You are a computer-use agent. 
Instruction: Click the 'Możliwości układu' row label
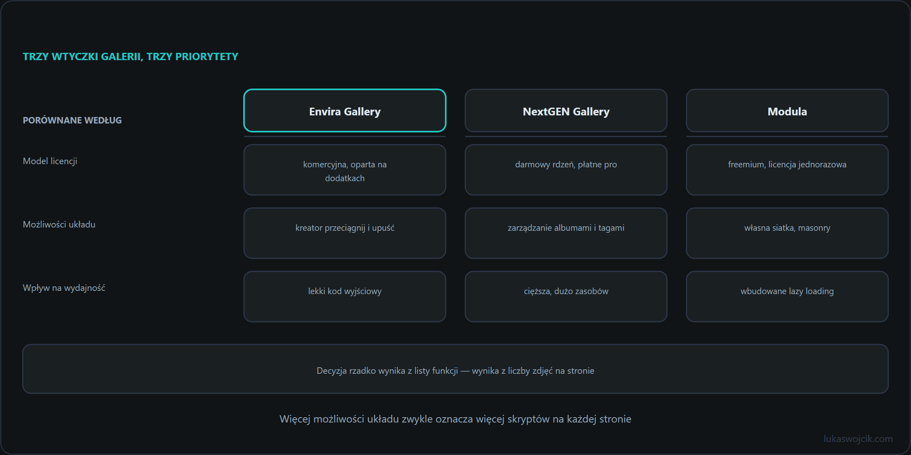(59, 225)
